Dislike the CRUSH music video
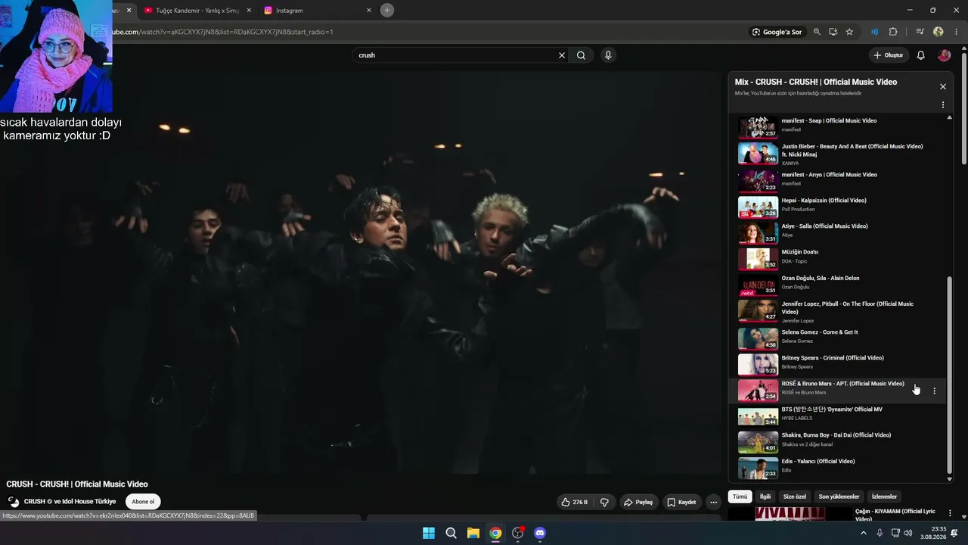The image size is (968, 545). 604,502
